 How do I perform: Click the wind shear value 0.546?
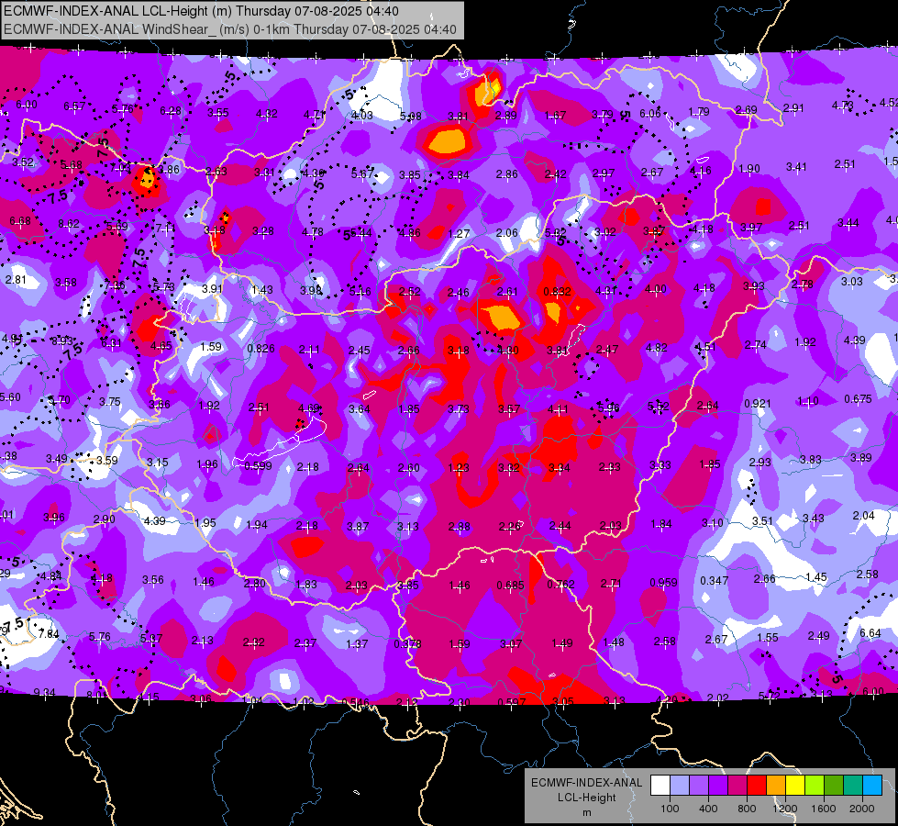355,703
